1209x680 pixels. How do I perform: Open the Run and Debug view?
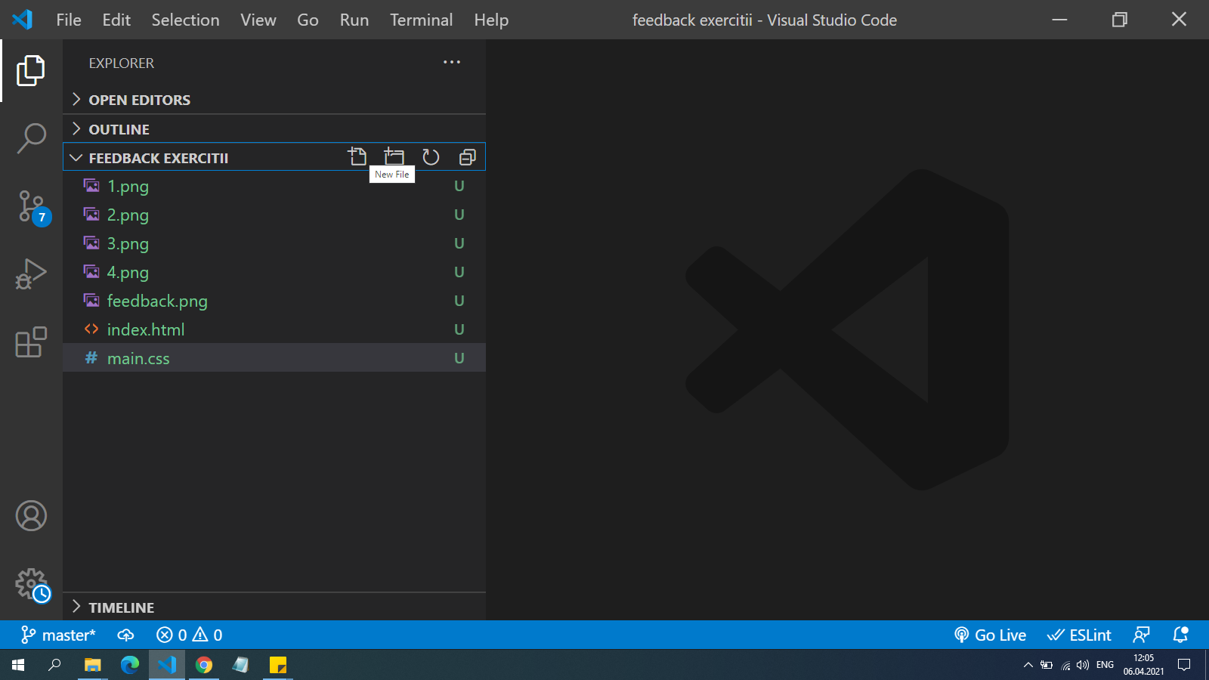click(x=31, y=274)
